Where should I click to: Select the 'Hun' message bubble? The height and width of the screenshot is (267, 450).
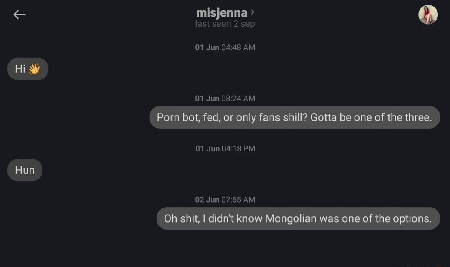(25, 170)
